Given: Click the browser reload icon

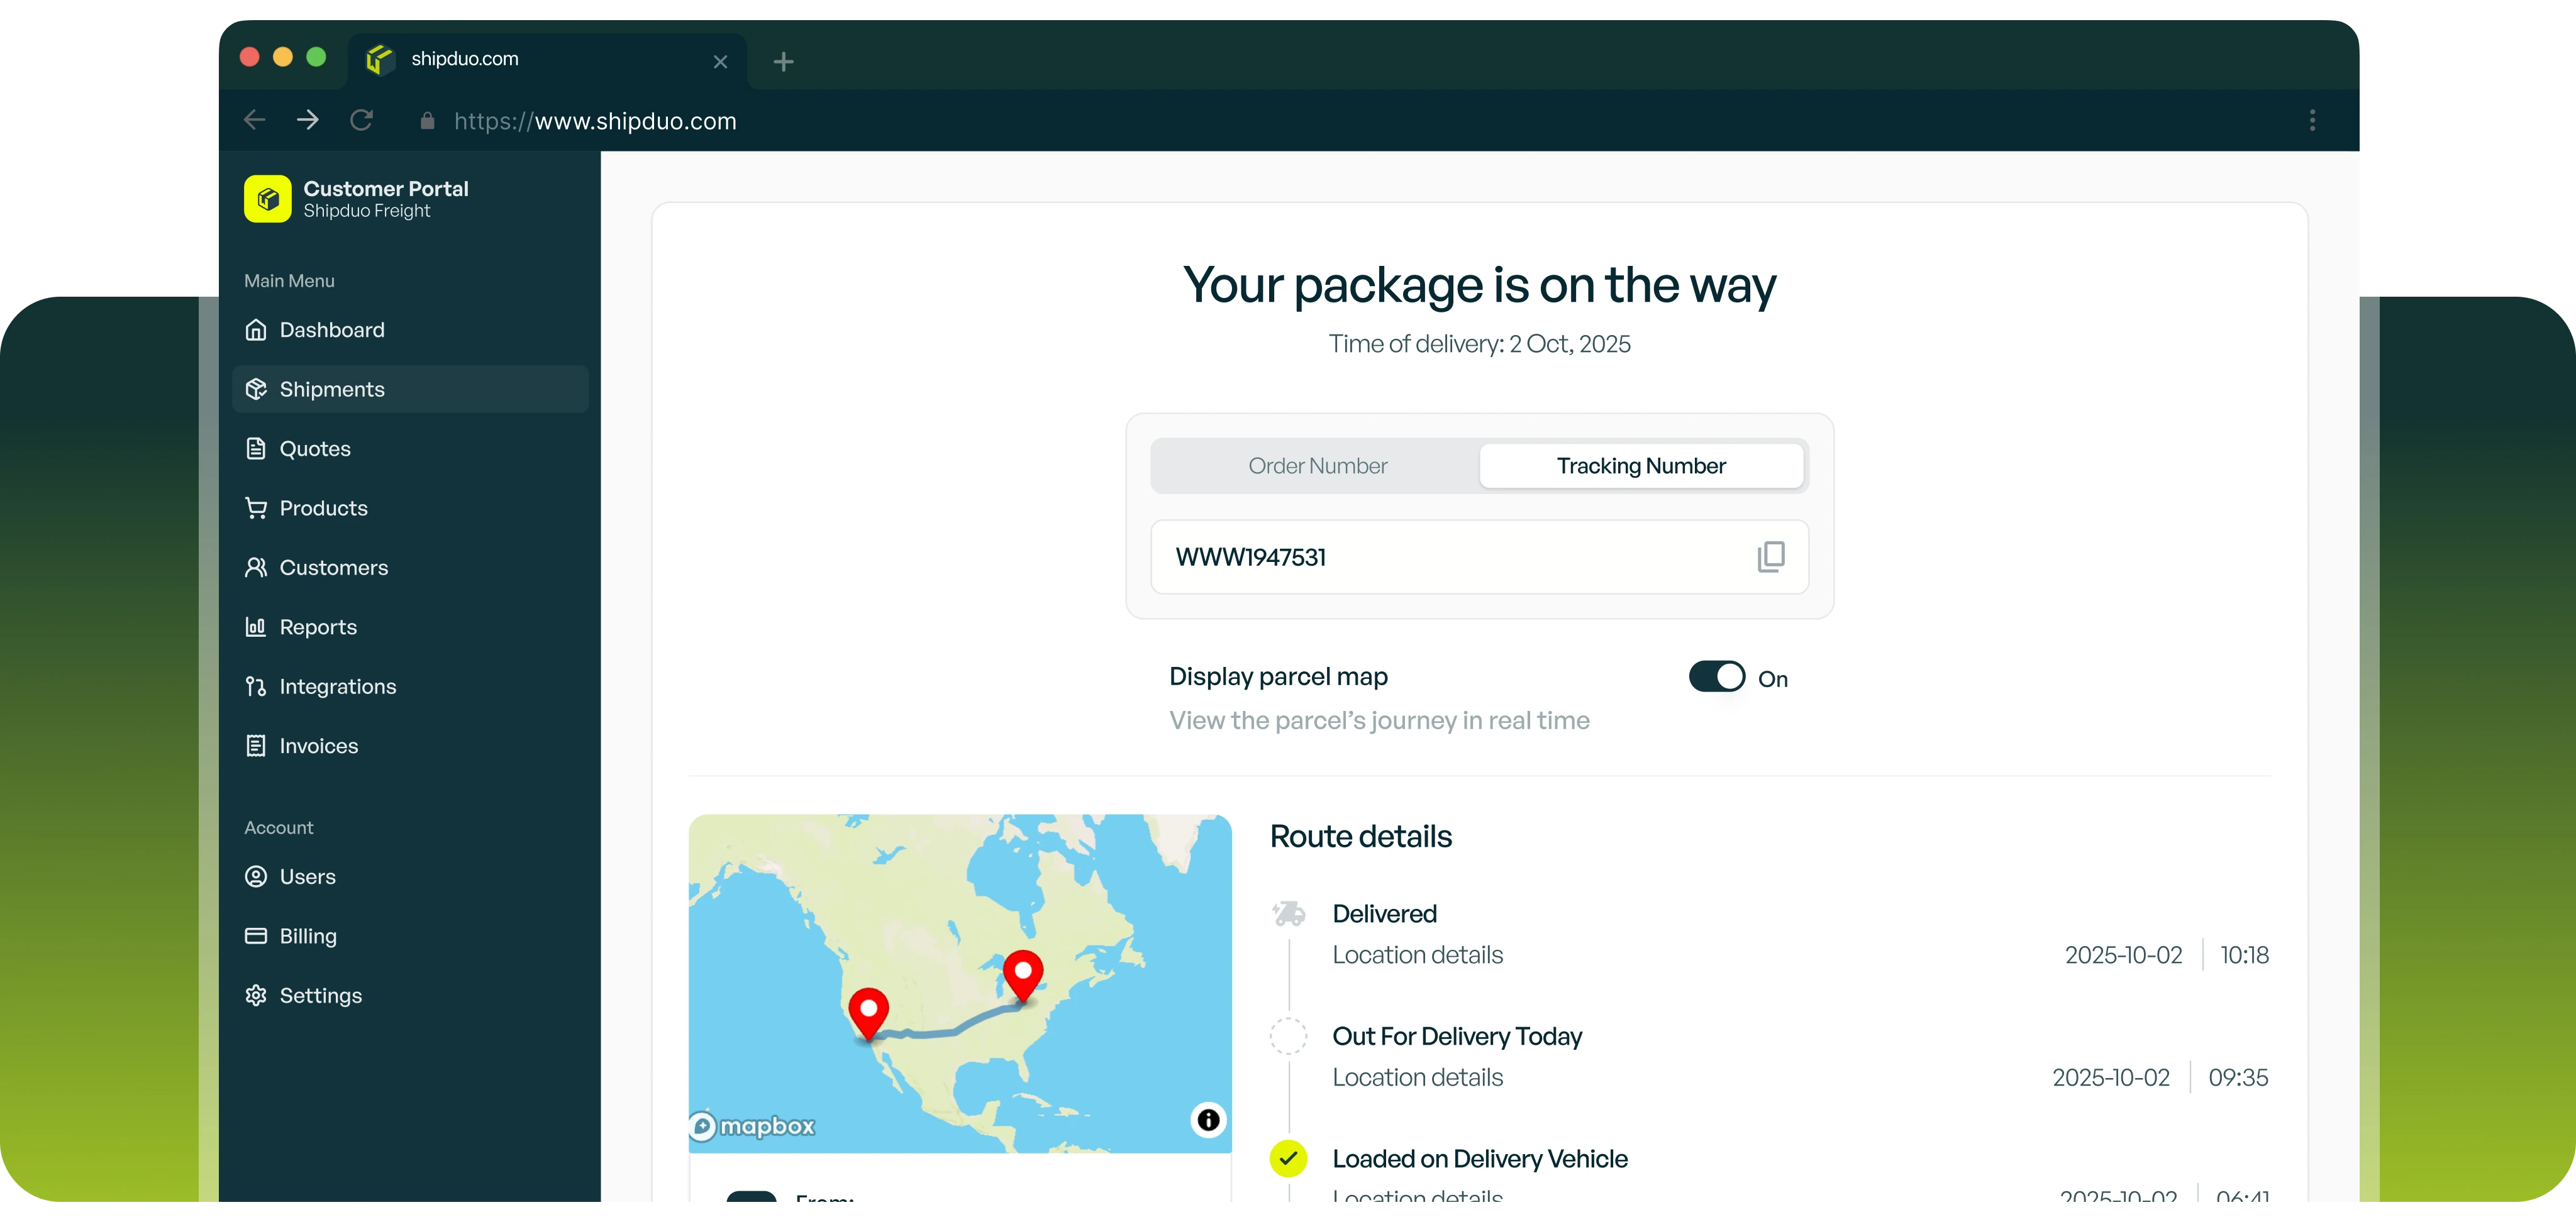Looking at the screenshot, I should click(361, 121).
